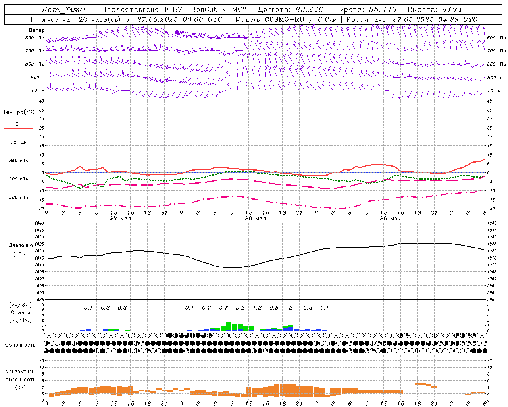Select the 'Прогноз на 120 часа(ов)' forecast text
This screenshot has width=508, height=407.
pyautogui.click(x=77, y=19)
